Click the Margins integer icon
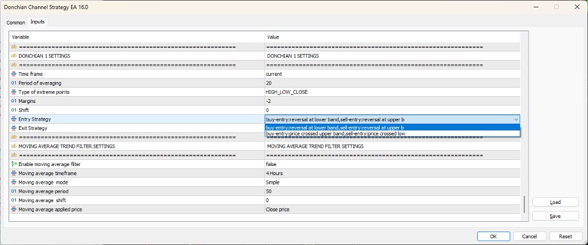The width and height of the screenshot is (588, 245). [x=14, y=101]
